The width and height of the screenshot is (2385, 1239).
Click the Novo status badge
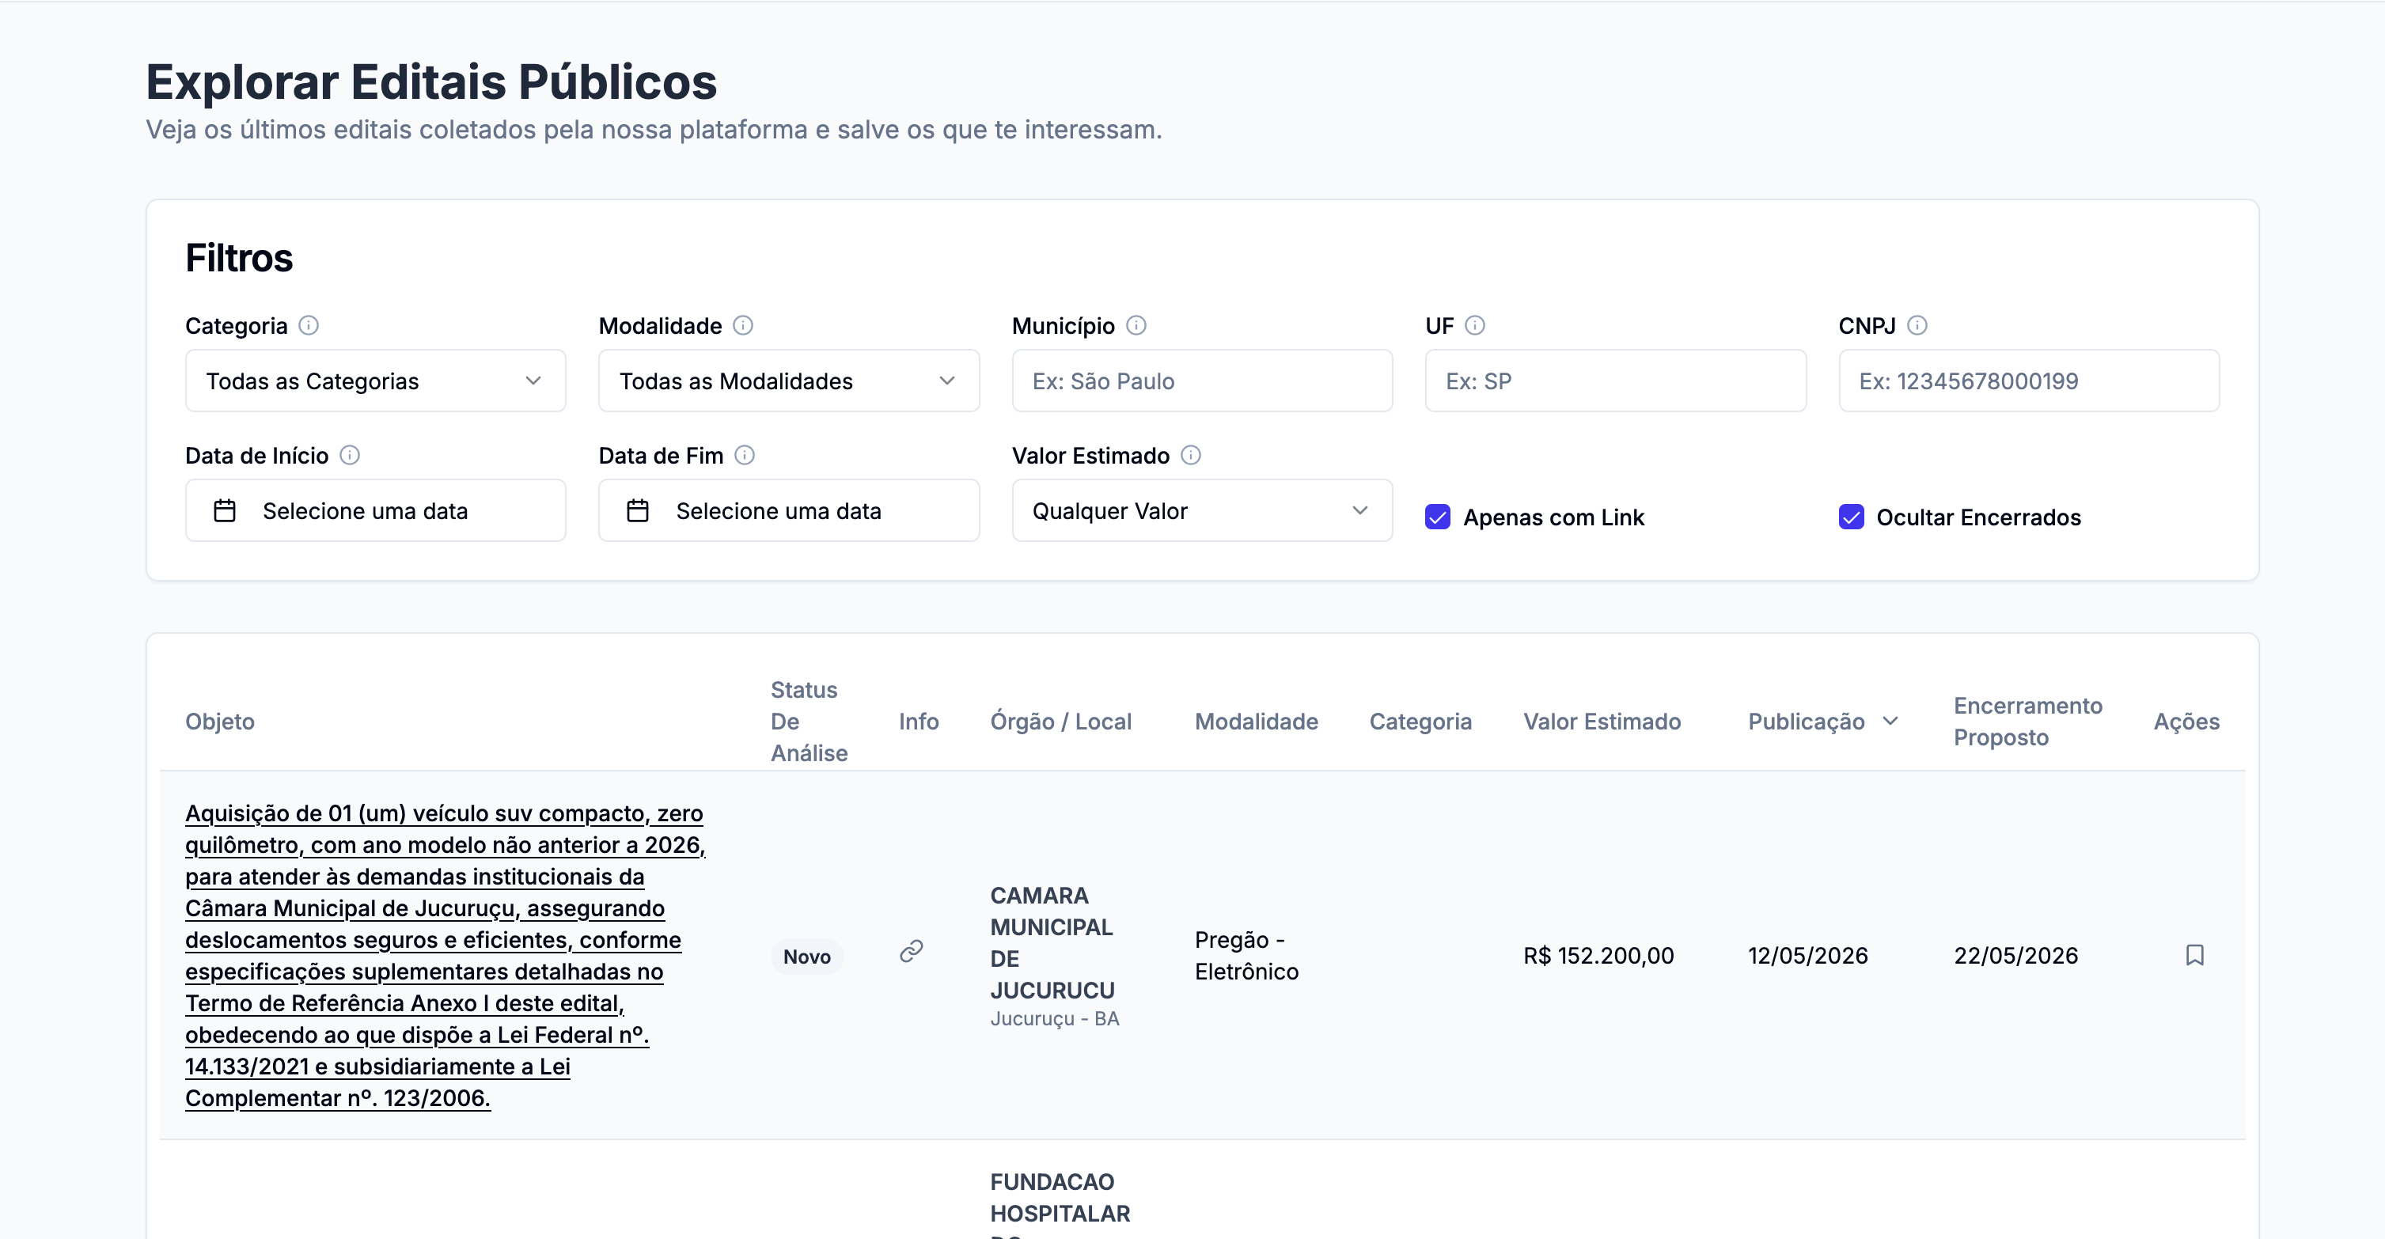806,956
